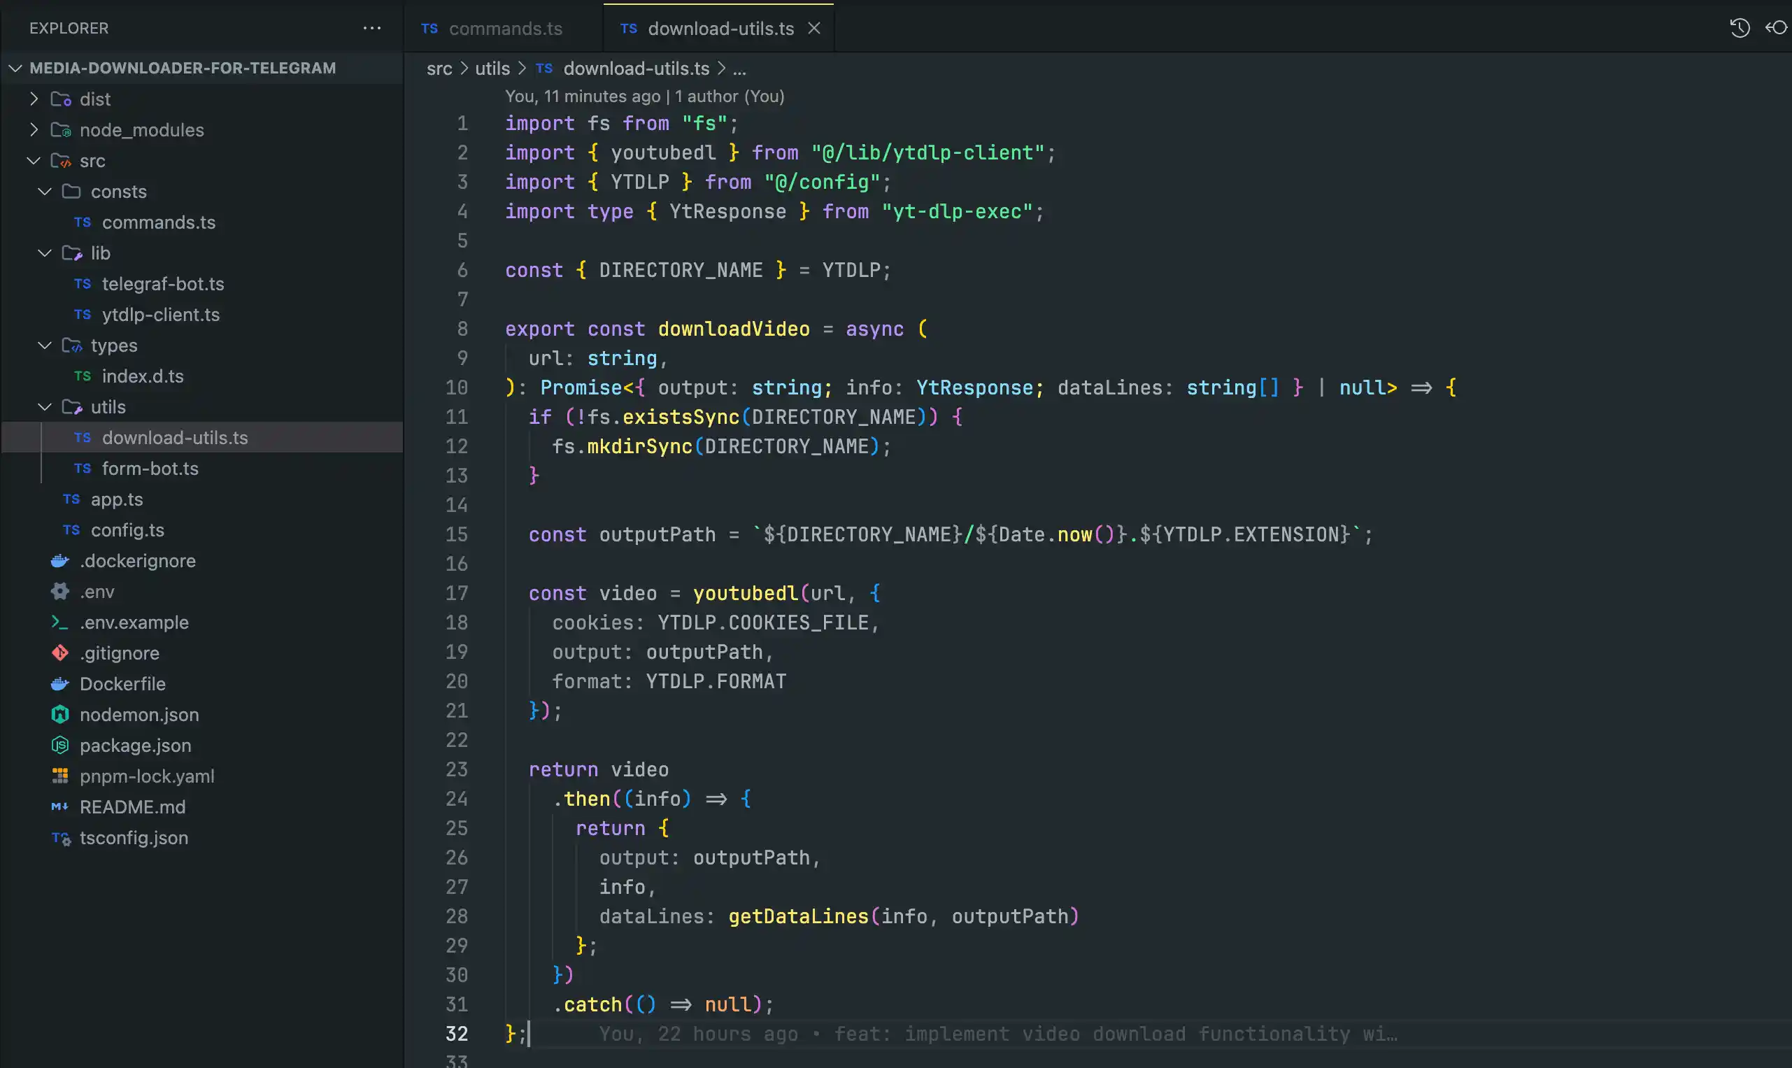This screenshot has width=1792, height=1068.
Task: Click the src breadcrumb segment
Action: tap(439, 69)
